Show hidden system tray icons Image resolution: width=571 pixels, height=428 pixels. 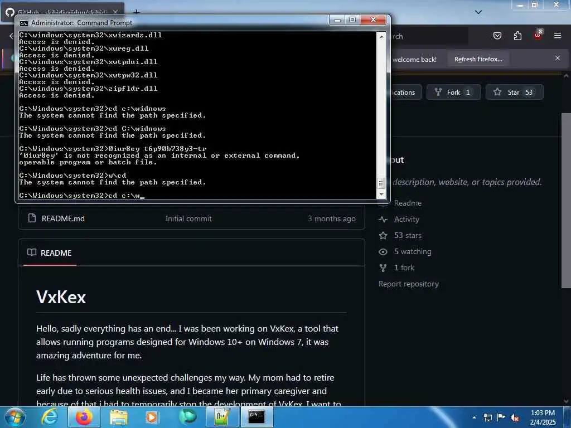click(474, 417)
